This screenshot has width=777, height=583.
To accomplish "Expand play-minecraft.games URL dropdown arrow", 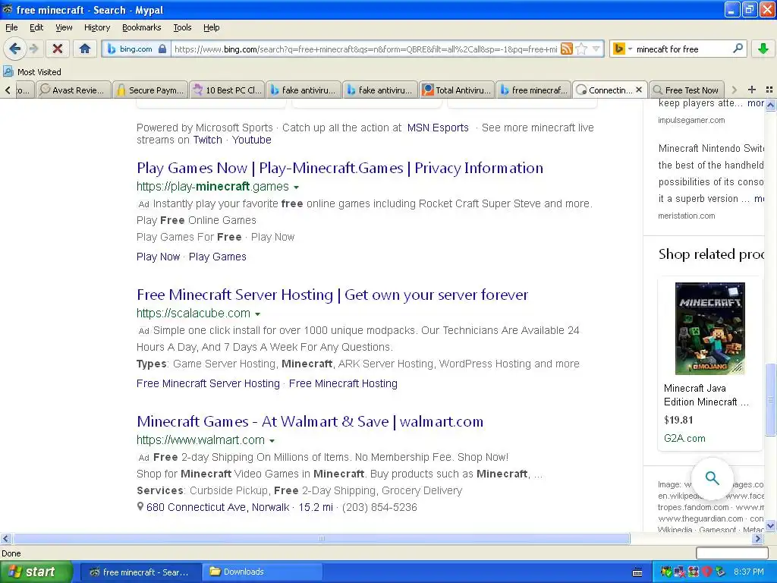I will (x=297, y=188).
